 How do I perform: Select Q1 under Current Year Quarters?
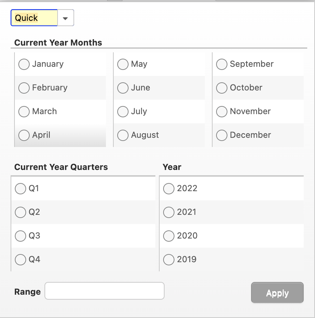(20, 189)
